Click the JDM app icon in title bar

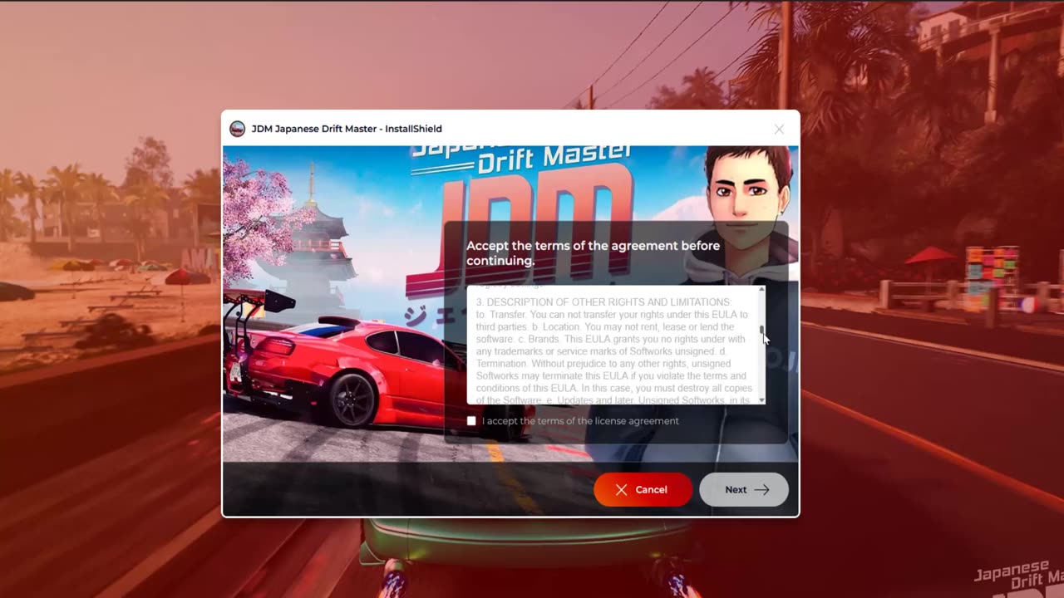(x=238, y=129)
